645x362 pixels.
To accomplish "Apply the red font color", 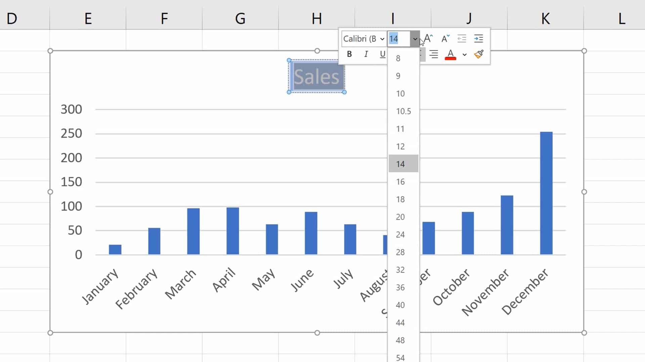I will tap(450, 54).
